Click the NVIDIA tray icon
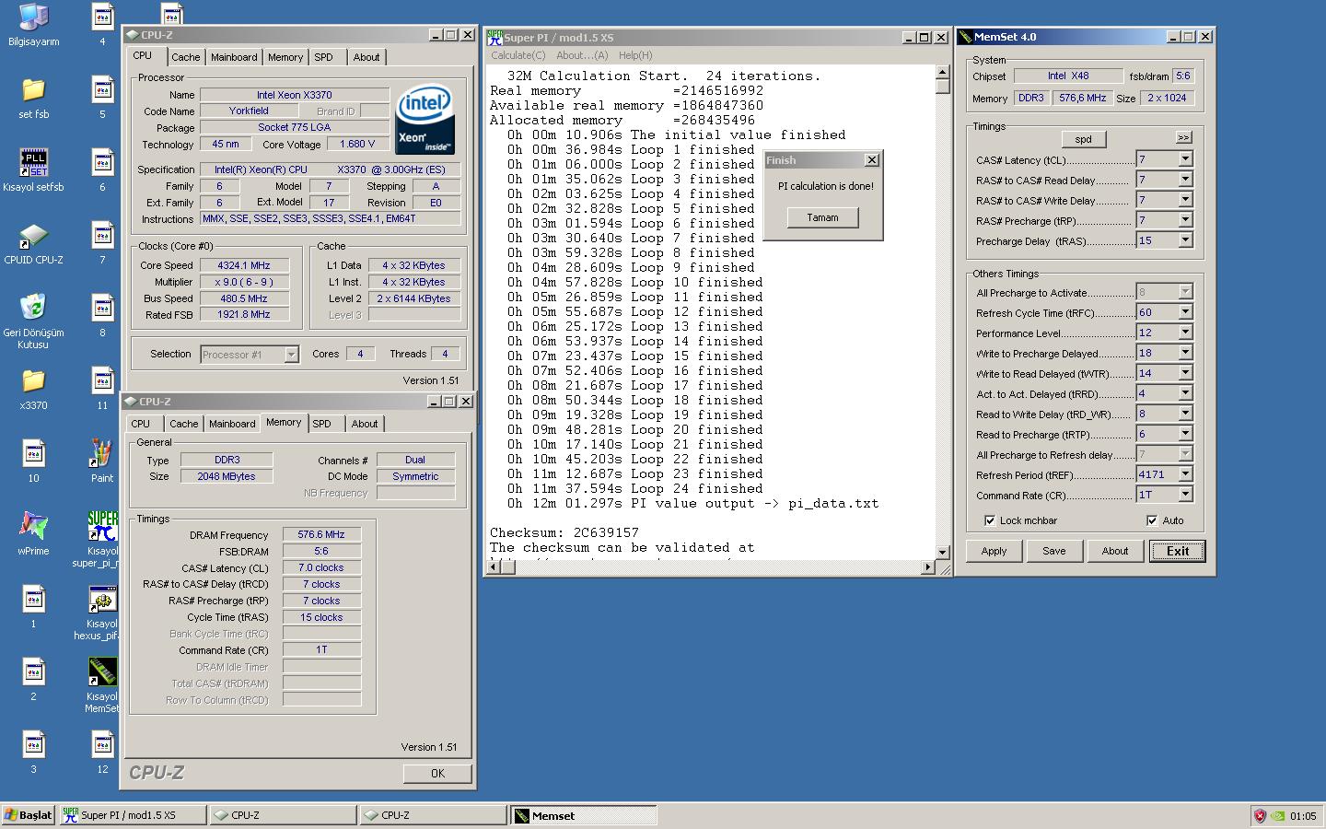The width and height of the screenshot is (1326, 829). [x=1277, y=816]
